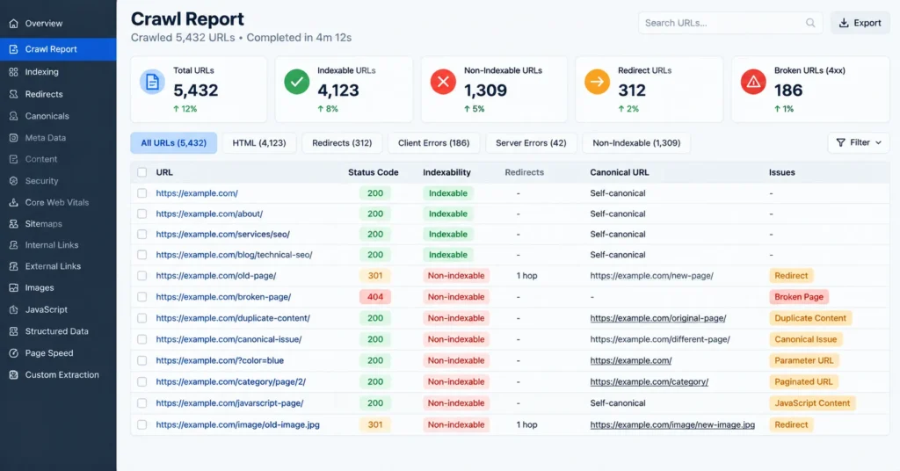Check the /category/page/2/ row checkbox

point(142,382)
